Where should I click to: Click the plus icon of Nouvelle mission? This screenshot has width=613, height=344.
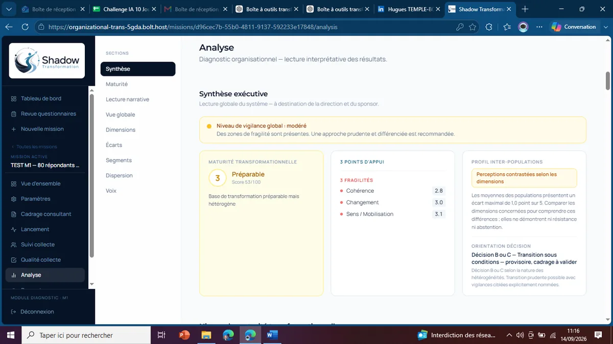[x=13, y=129]
